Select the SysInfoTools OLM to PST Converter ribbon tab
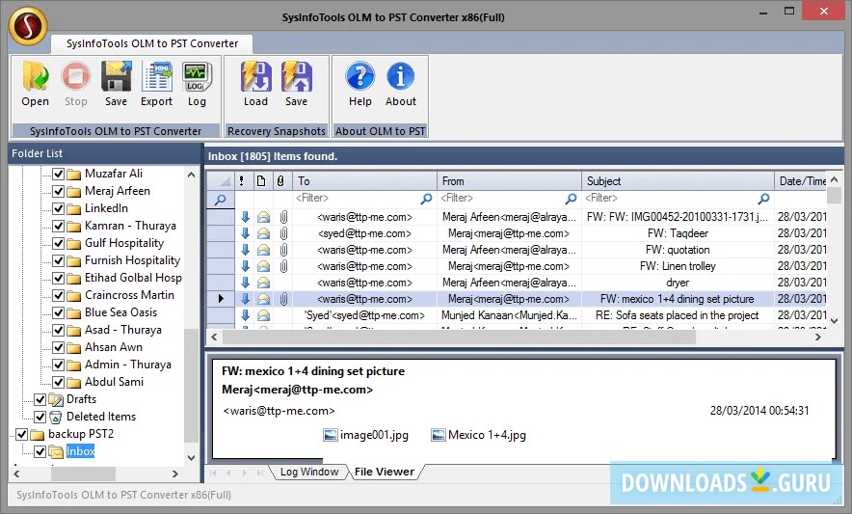 [x=152, y=43]
